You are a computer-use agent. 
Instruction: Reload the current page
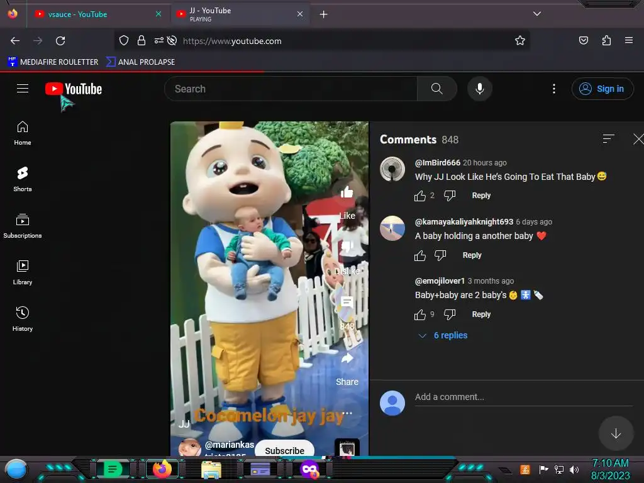(x=60, y=41)
